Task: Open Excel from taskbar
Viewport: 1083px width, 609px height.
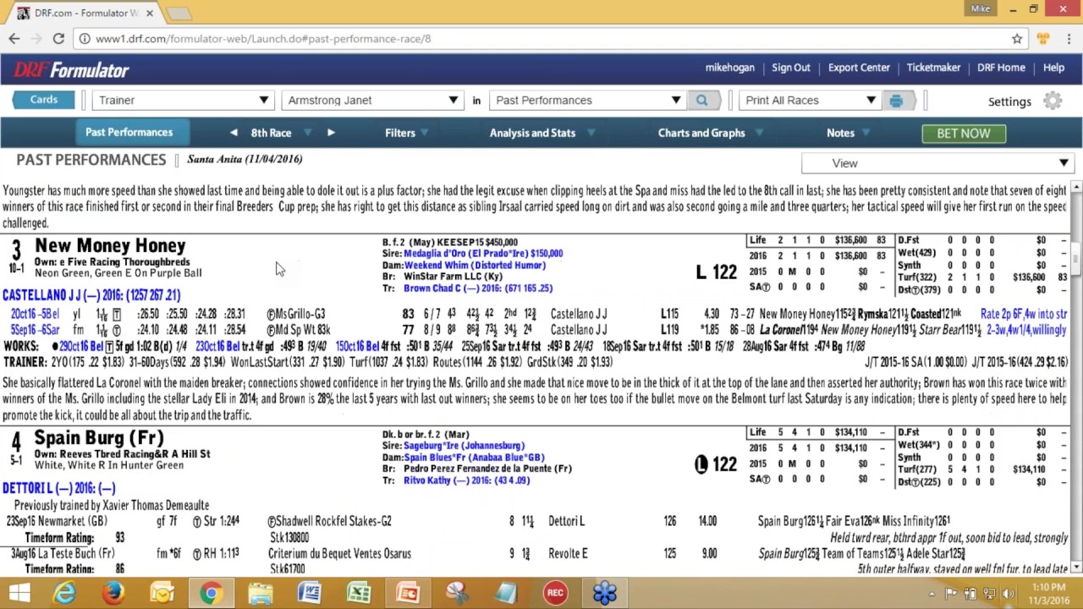Action: point(359,593)
